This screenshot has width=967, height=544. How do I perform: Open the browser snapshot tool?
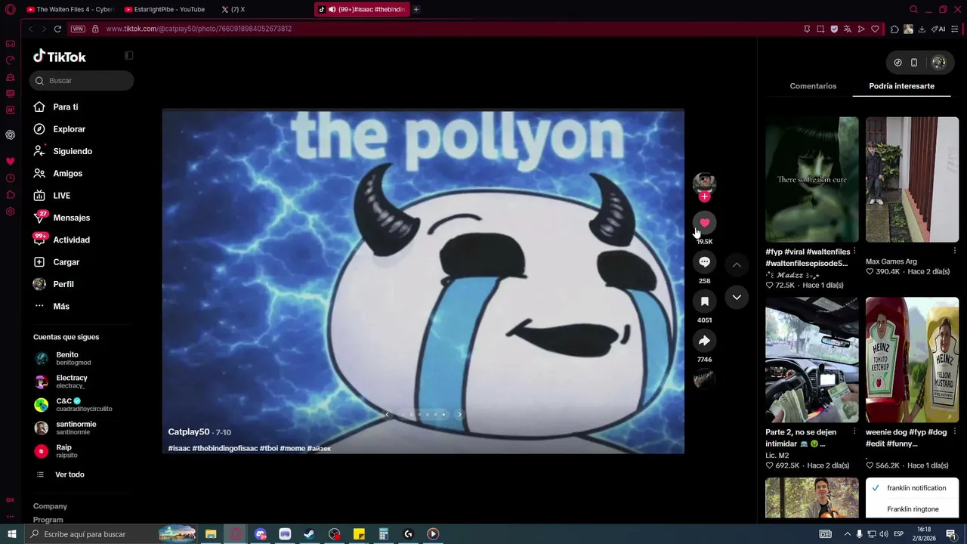(820, 29)
